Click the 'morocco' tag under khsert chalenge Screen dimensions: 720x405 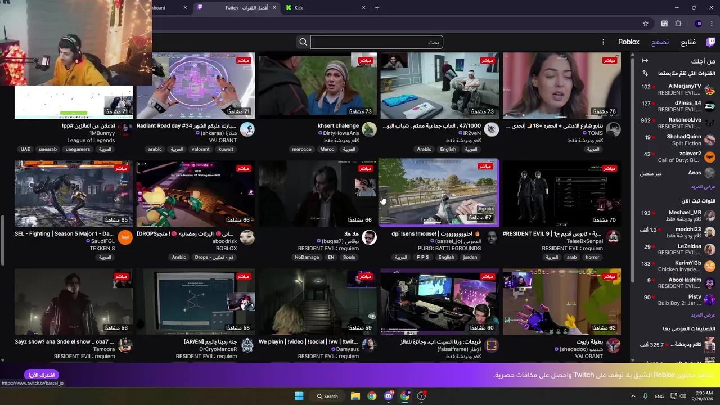pos(302,149)
